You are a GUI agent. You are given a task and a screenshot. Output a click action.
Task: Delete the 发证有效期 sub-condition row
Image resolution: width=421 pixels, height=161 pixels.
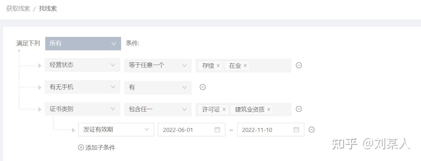[x=311, y=130]
